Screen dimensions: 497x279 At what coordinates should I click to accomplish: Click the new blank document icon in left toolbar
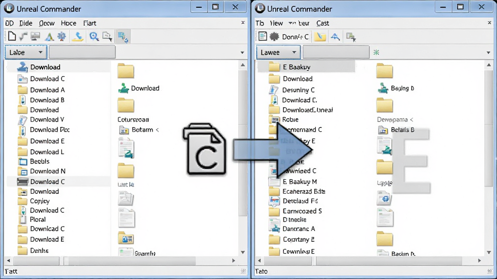tap(12, 36)
